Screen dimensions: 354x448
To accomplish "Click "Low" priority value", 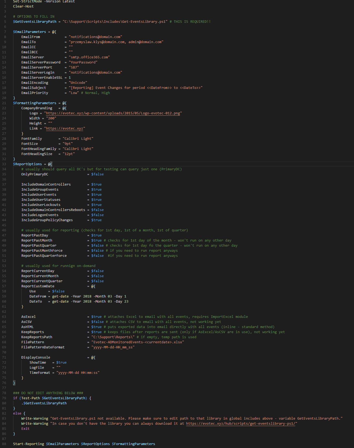I will (x=74, y=93).
